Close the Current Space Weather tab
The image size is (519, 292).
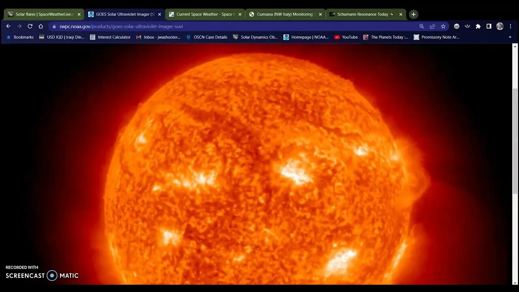click(x=240, y=14)
